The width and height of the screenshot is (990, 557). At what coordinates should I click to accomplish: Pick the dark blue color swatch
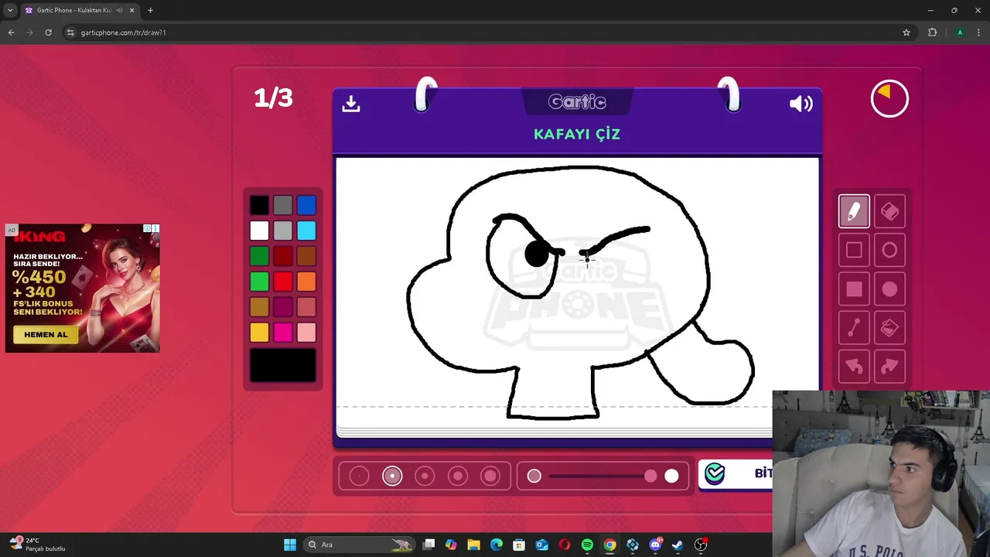(x=306, y=205)
